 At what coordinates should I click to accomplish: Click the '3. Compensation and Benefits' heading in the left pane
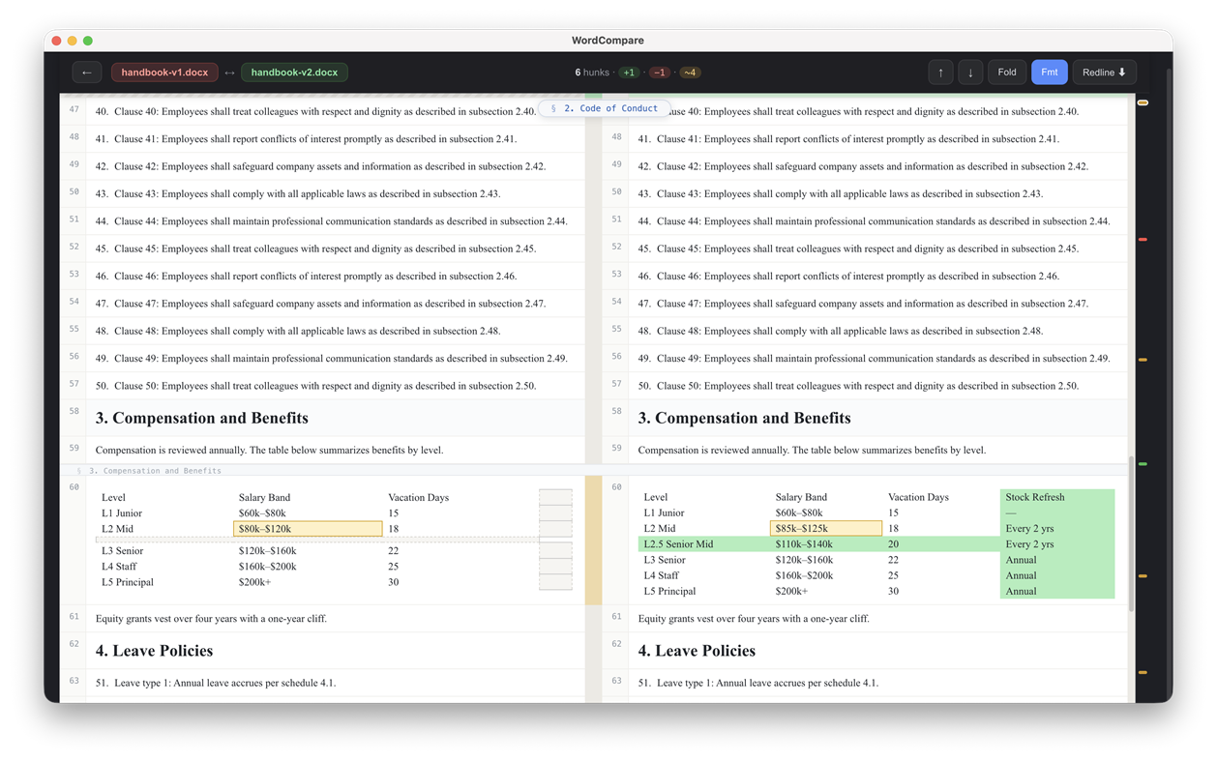201,418
